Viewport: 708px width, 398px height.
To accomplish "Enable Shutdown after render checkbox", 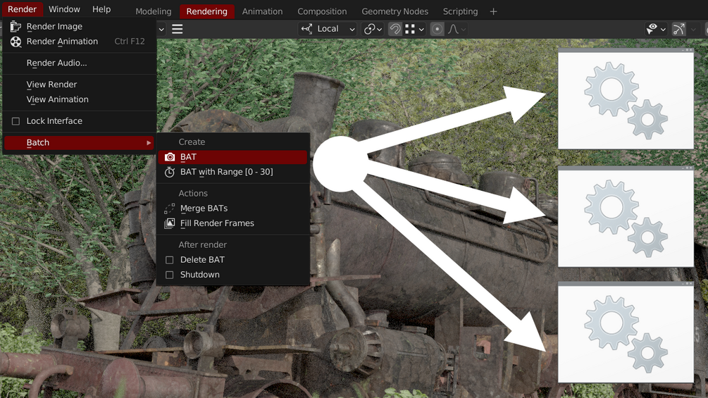I will click(169, 275).
